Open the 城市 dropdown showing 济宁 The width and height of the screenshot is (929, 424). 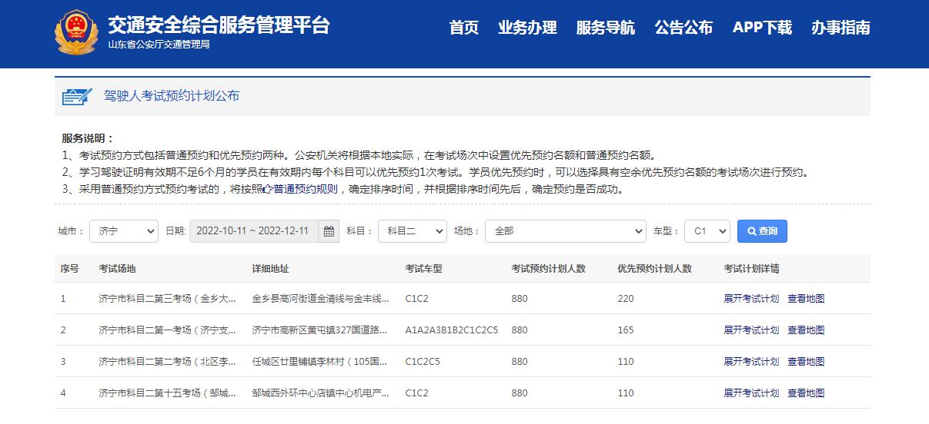[123, 231]
